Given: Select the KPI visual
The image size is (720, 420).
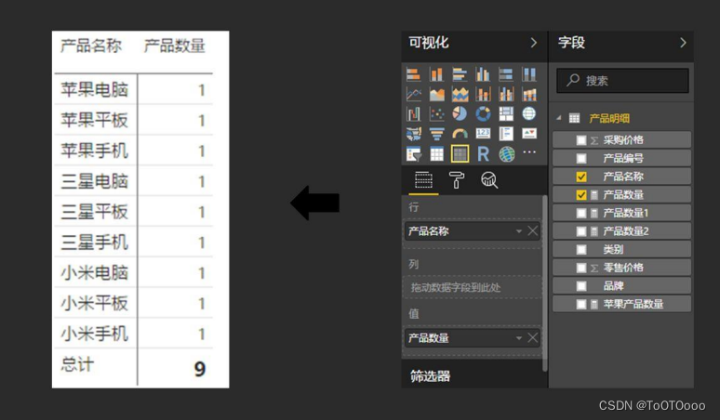Looking at the screenshot, I should pos(529,134).
